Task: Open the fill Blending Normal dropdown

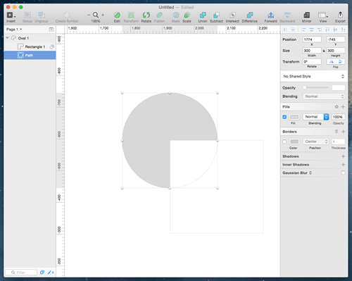Action: [x=316, y=117]
